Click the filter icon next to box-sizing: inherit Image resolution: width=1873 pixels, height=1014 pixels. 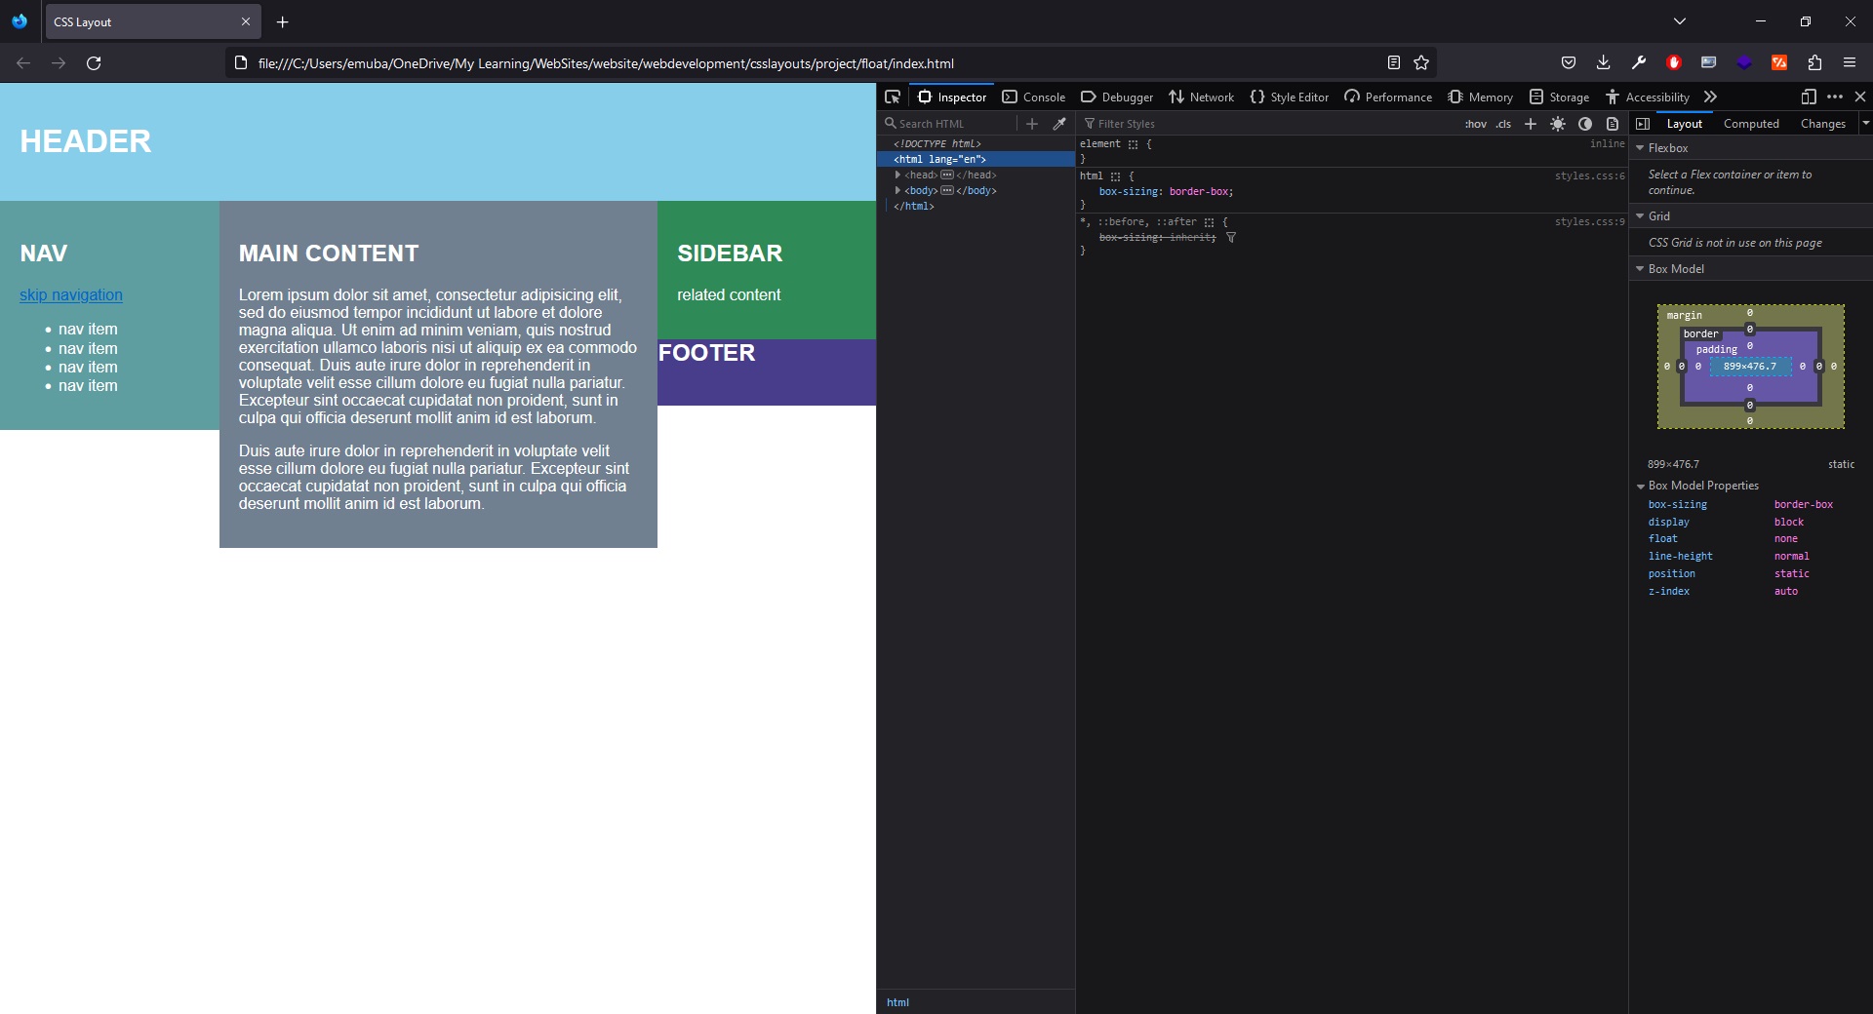[x=1231, y=238]
